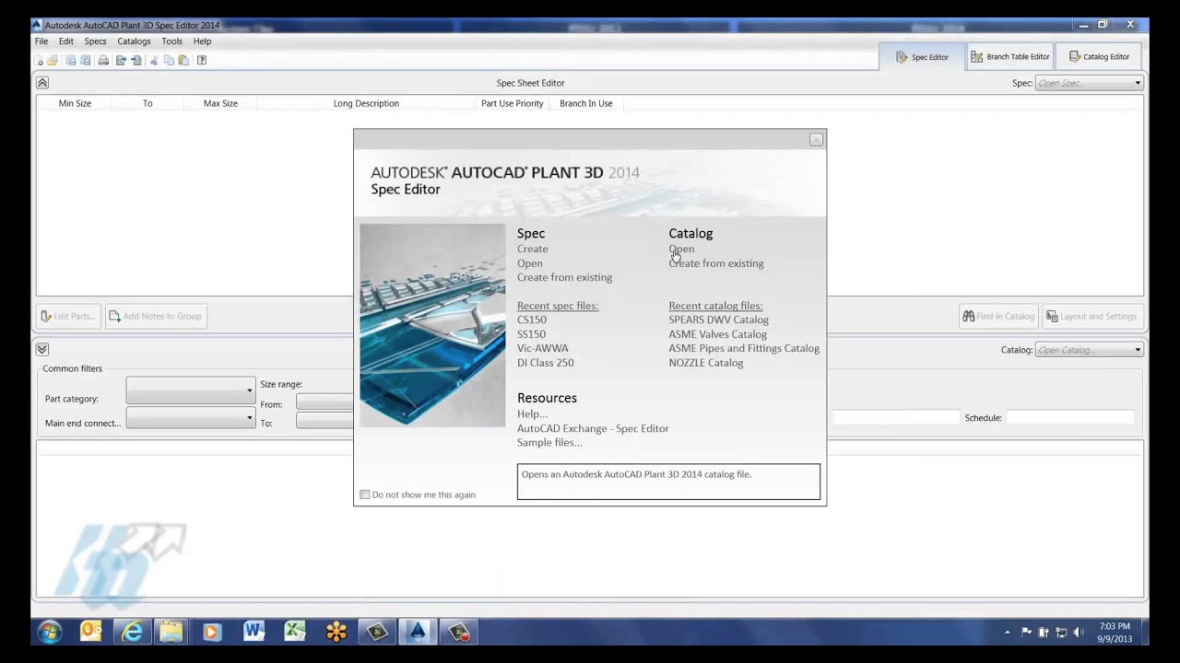Open recent spec file CS150
This screenshot has height=663, width=1180.
[x=532, y=320]
